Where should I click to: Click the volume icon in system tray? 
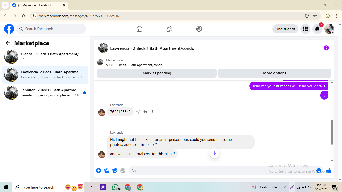tap(310, 187)
